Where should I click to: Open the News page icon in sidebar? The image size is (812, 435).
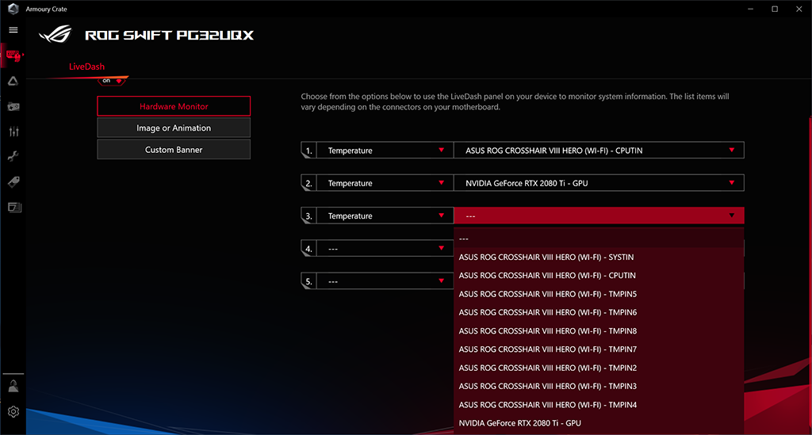click(x=14, y=207)
